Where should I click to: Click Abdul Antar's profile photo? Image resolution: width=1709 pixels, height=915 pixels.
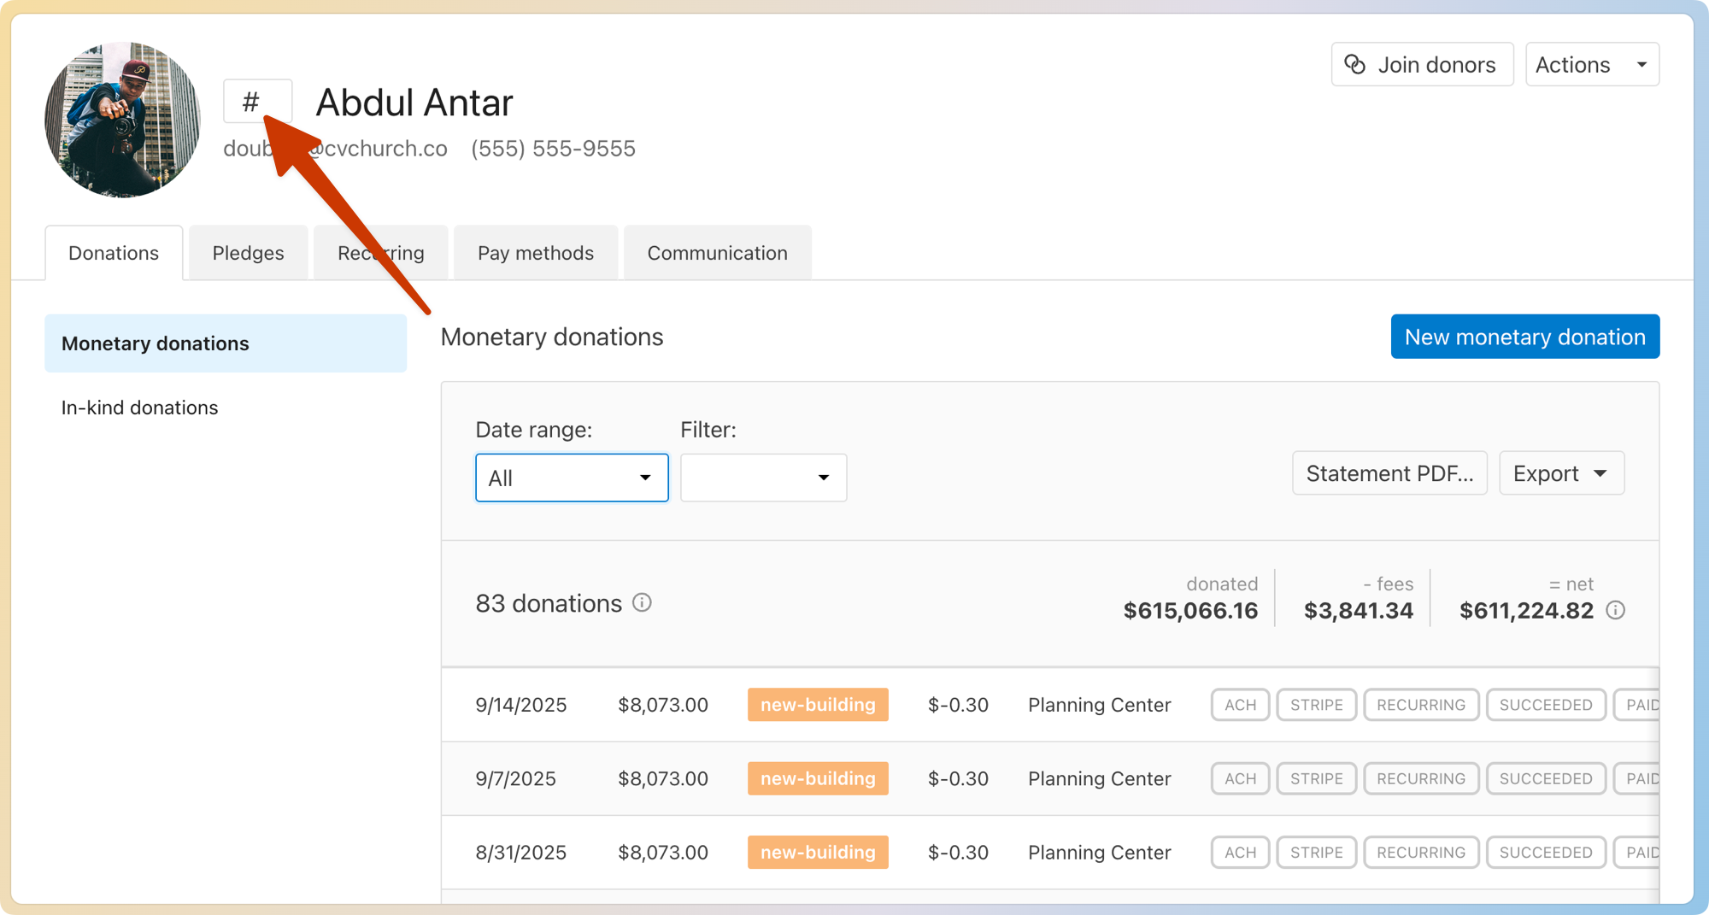[122, 120]
